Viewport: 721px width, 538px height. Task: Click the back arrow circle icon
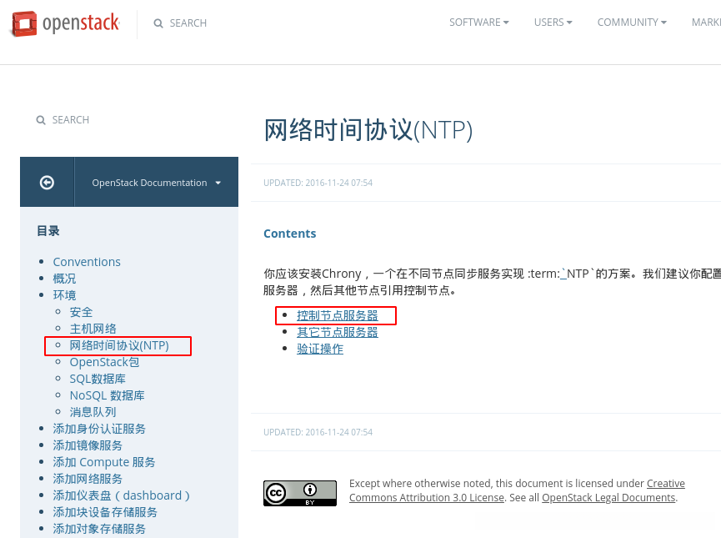point(47,183)
